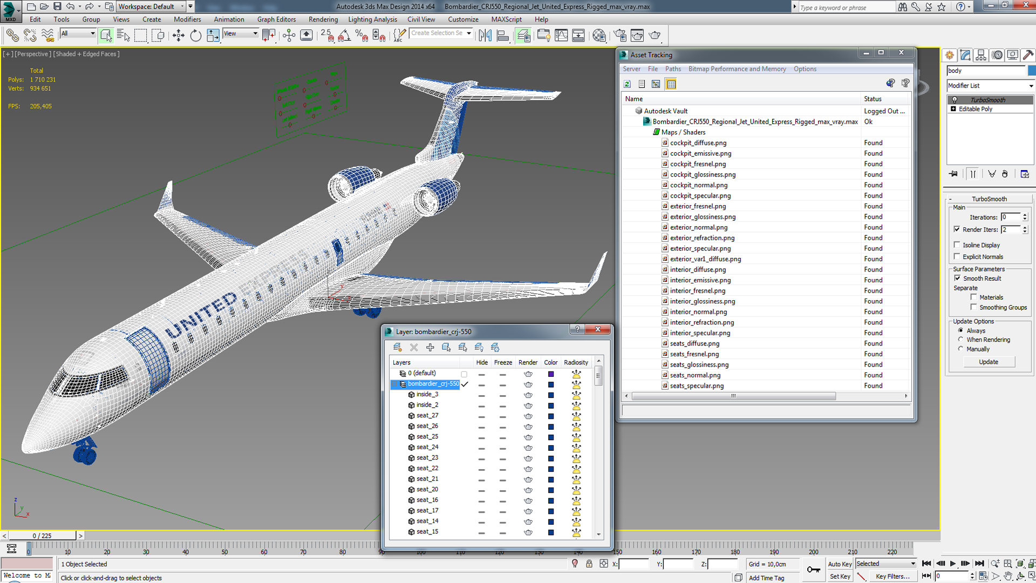Add selected objects to highlighted layer
This screenshot has width=1036, height=583.
click(430, 347)
